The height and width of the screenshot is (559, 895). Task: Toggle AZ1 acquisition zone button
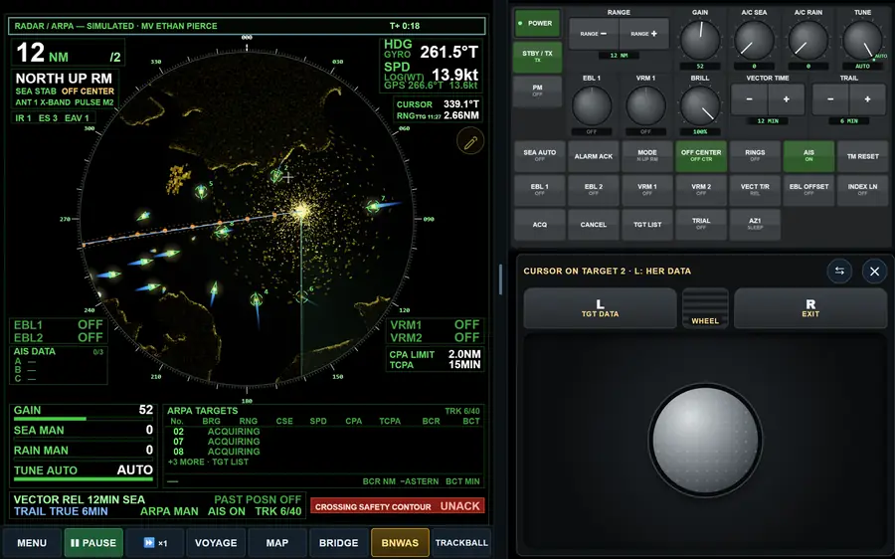tap(755, 225)
